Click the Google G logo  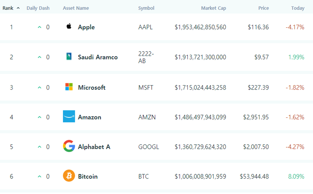69,146
